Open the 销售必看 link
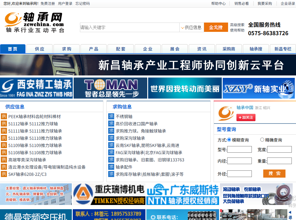 point(241,3)
